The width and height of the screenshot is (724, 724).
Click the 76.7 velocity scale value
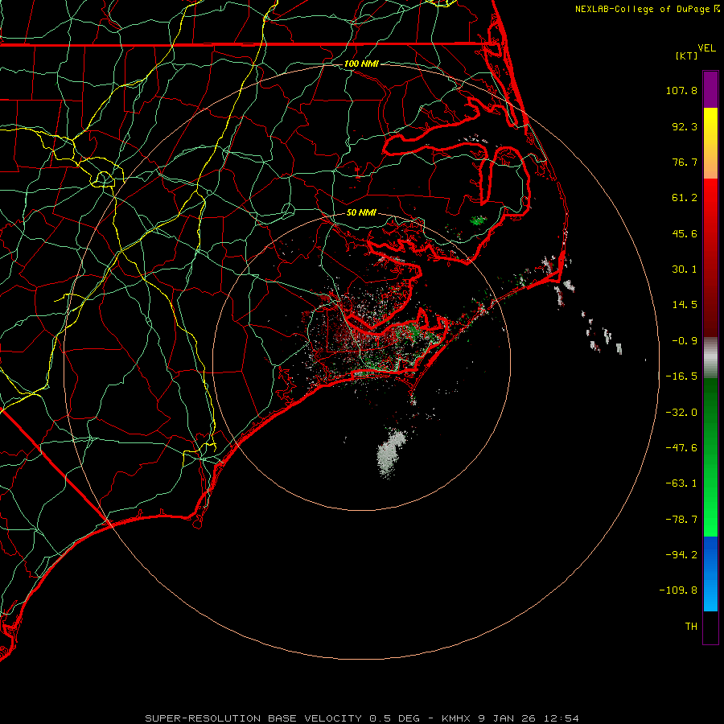(685, 162)
